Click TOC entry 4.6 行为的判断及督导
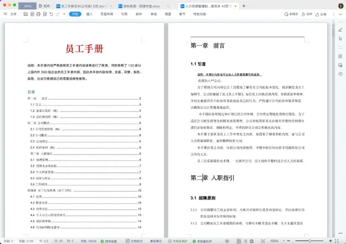This screenshot has width=346, height=244. click(86, 227)
